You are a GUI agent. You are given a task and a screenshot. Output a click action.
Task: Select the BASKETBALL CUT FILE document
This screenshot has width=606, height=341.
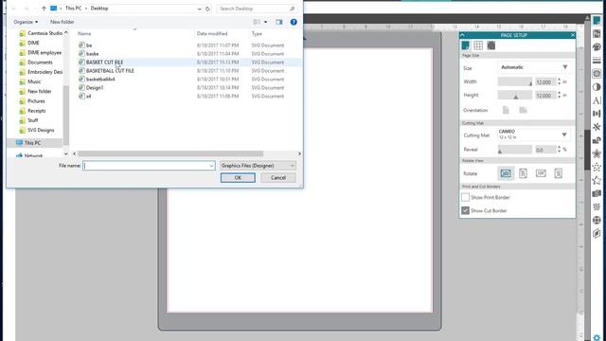(110, 71)
